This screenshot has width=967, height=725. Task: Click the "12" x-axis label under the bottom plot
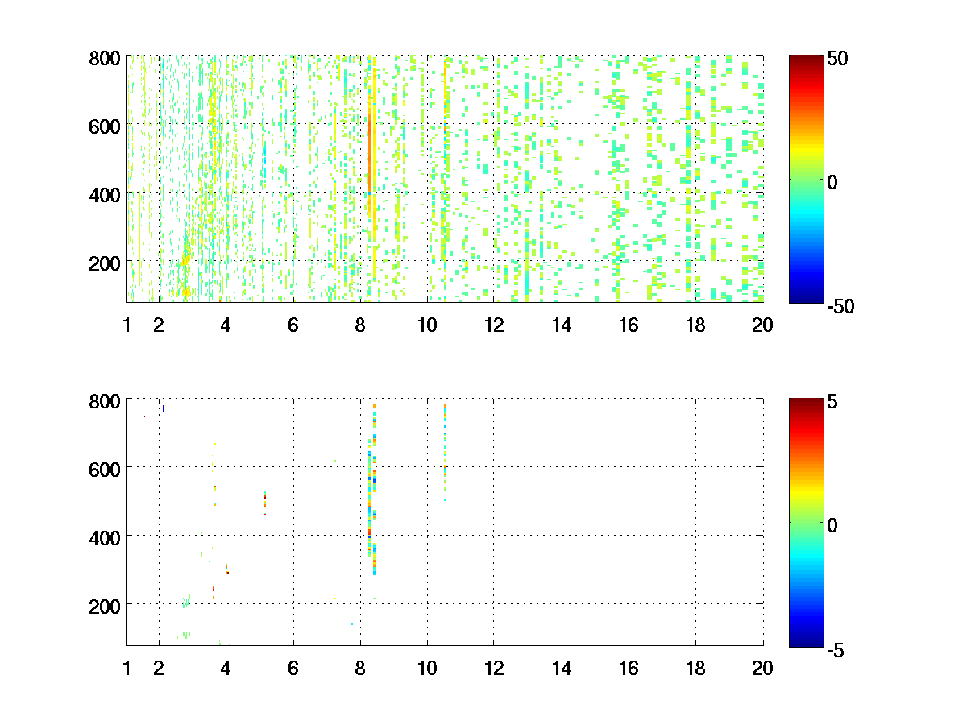[494, 668]
